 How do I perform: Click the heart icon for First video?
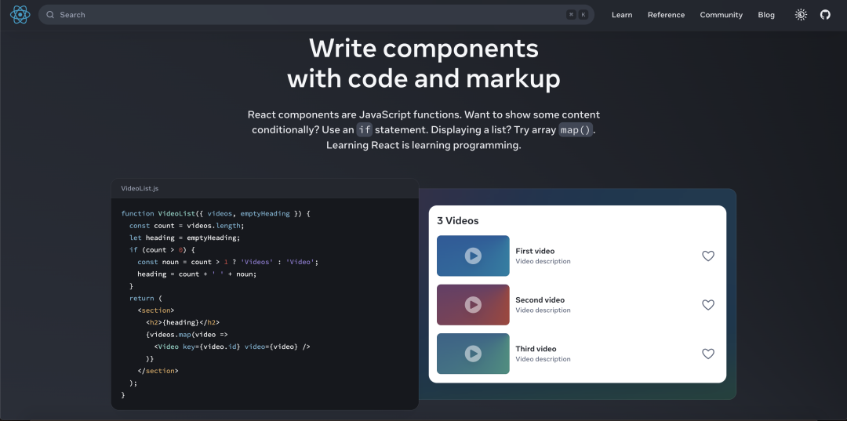point(708,256)
